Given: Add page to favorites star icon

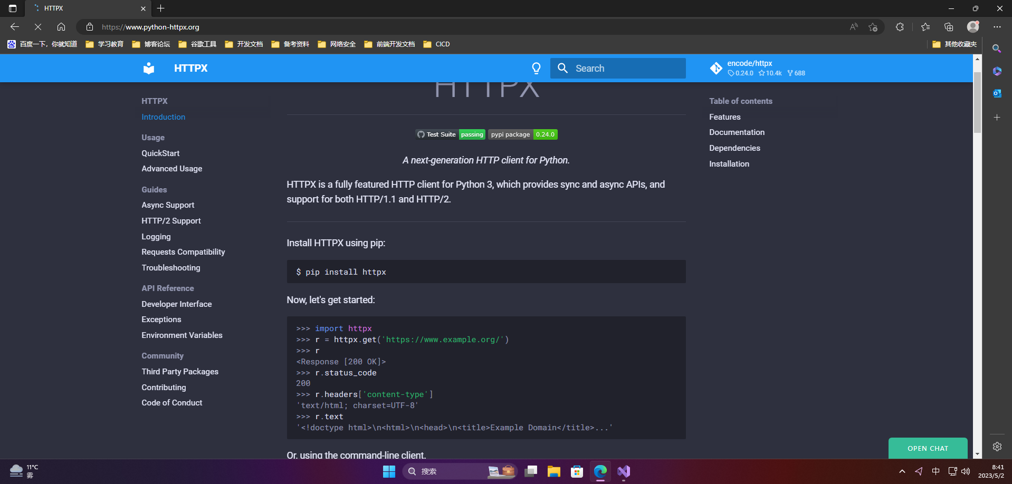Looking at the screenshot, I should (x=873, y=27).
